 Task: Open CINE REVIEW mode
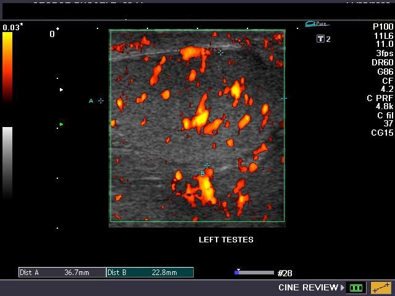[x=308, y=287]
